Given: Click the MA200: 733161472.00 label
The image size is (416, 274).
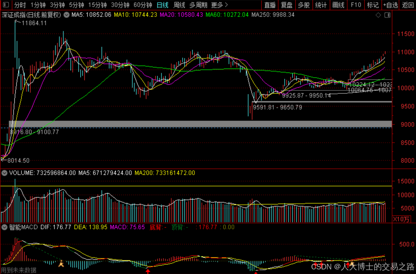Looking at the screenshot, I should (165, 173).
